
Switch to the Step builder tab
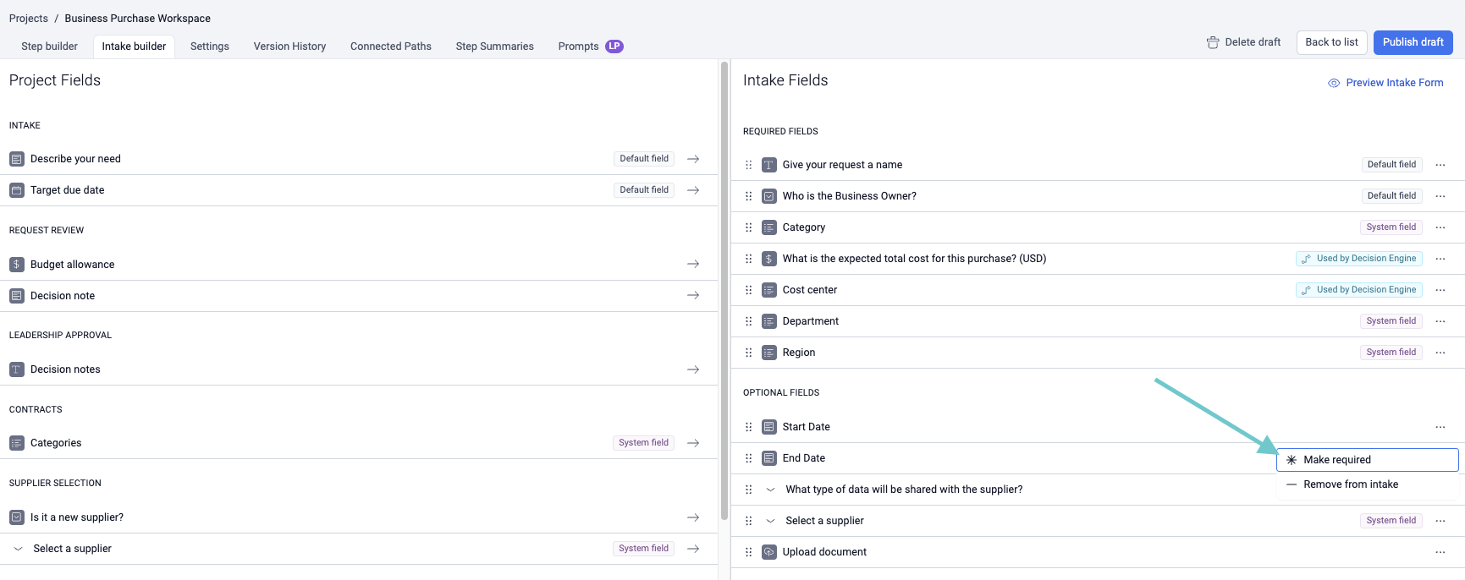tap(49, 47)
